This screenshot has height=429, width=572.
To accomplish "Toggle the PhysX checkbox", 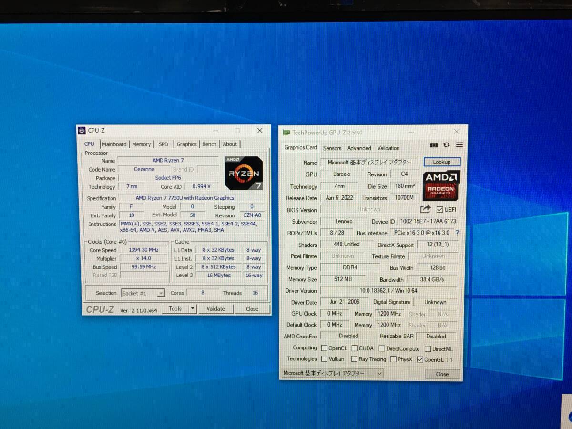I will (x=392, y=359).
